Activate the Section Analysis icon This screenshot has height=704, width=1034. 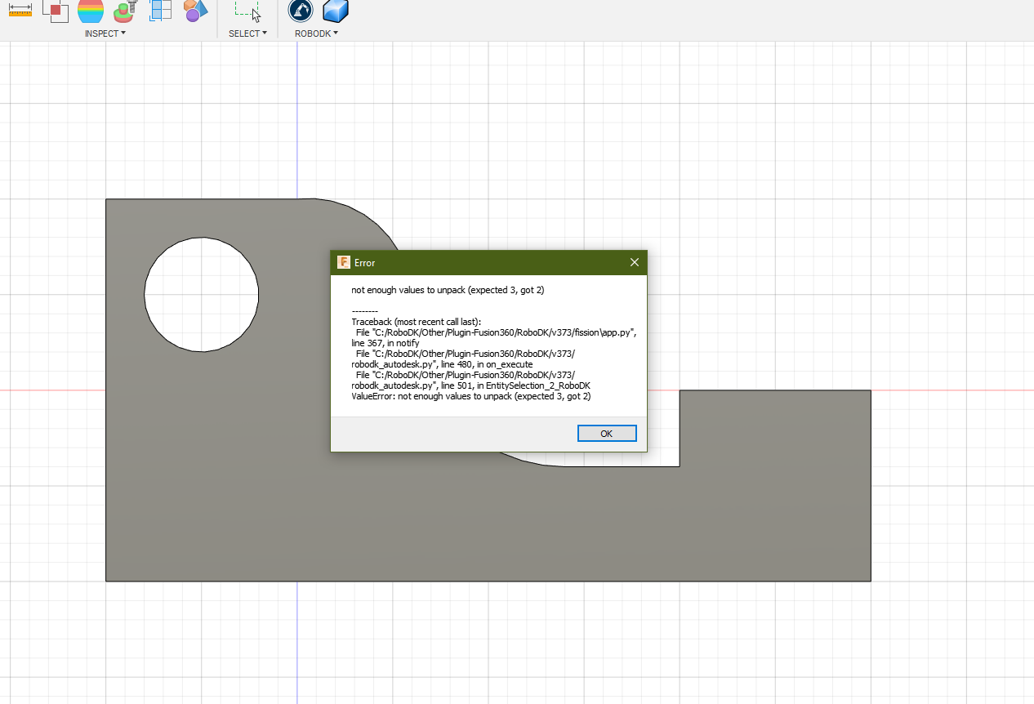click(x=160, y=11)
